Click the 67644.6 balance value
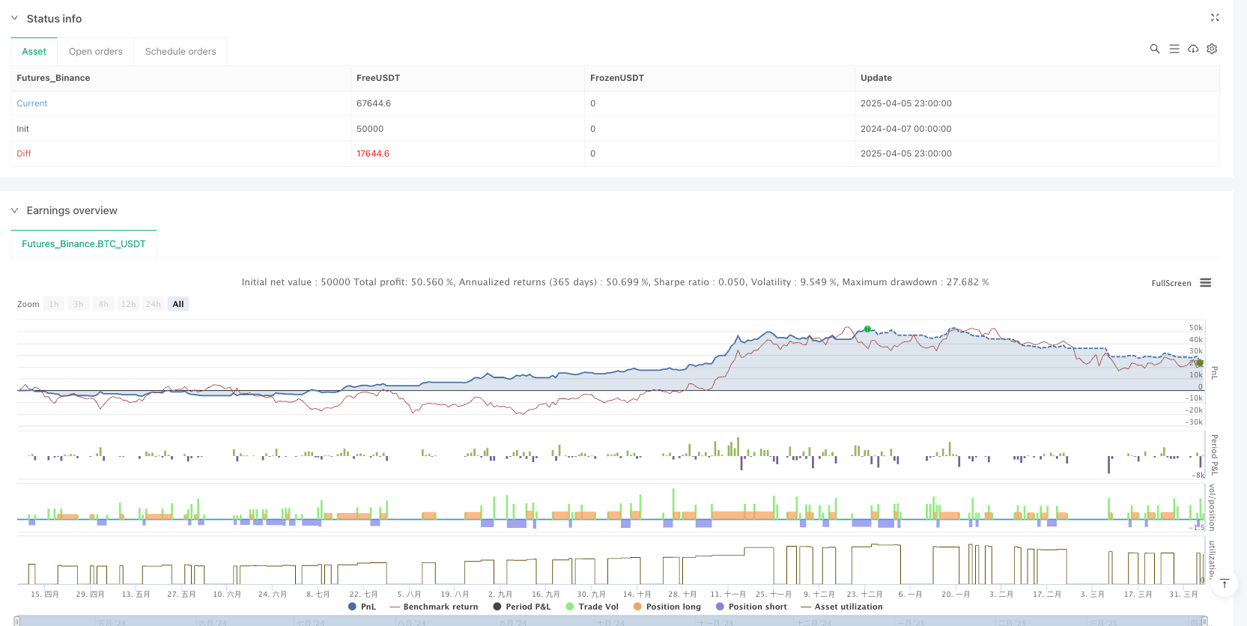 click(374, 103)
